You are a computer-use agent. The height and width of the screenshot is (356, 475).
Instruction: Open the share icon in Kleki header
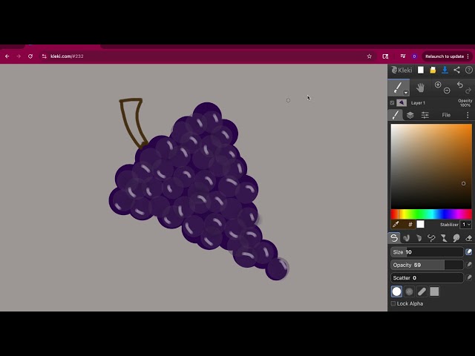(457, 70)
